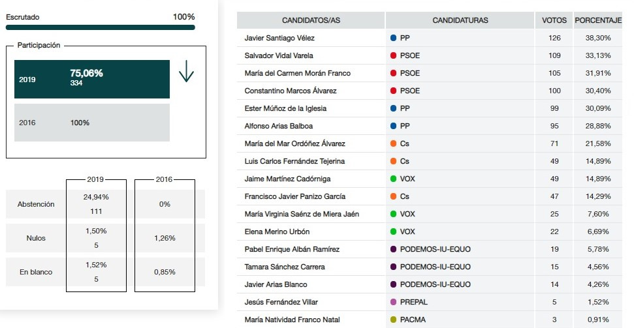Click candidate Ester Múñoz de la Iglesia
634x328 pixels.
click(285, 109)
